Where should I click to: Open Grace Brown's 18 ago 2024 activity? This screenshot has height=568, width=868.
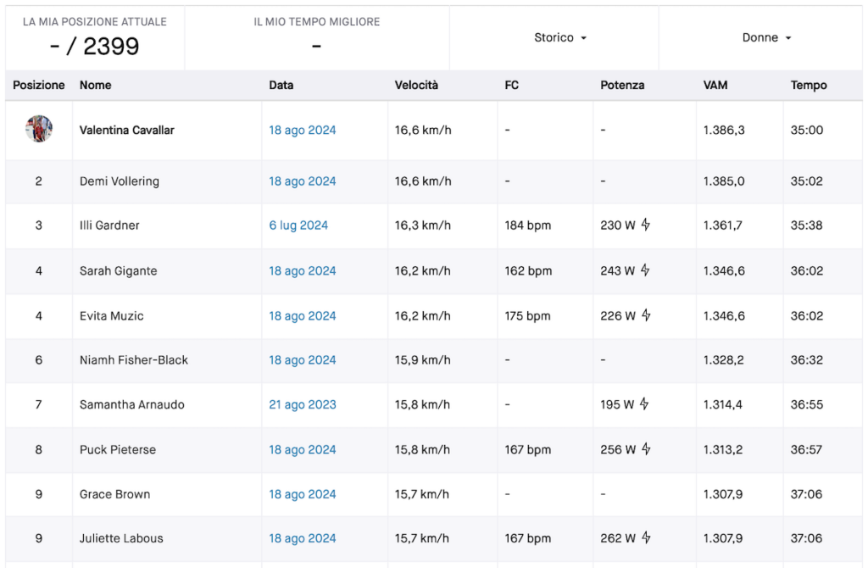point(303,493)
